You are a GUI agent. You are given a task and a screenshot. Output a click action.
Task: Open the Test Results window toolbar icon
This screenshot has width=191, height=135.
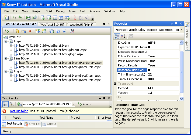[x=55, y=18]
